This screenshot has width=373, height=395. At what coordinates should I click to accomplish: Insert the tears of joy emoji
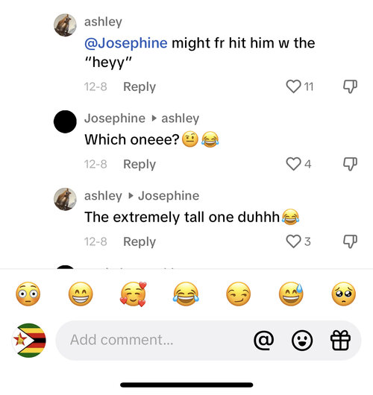pos(186,294)
